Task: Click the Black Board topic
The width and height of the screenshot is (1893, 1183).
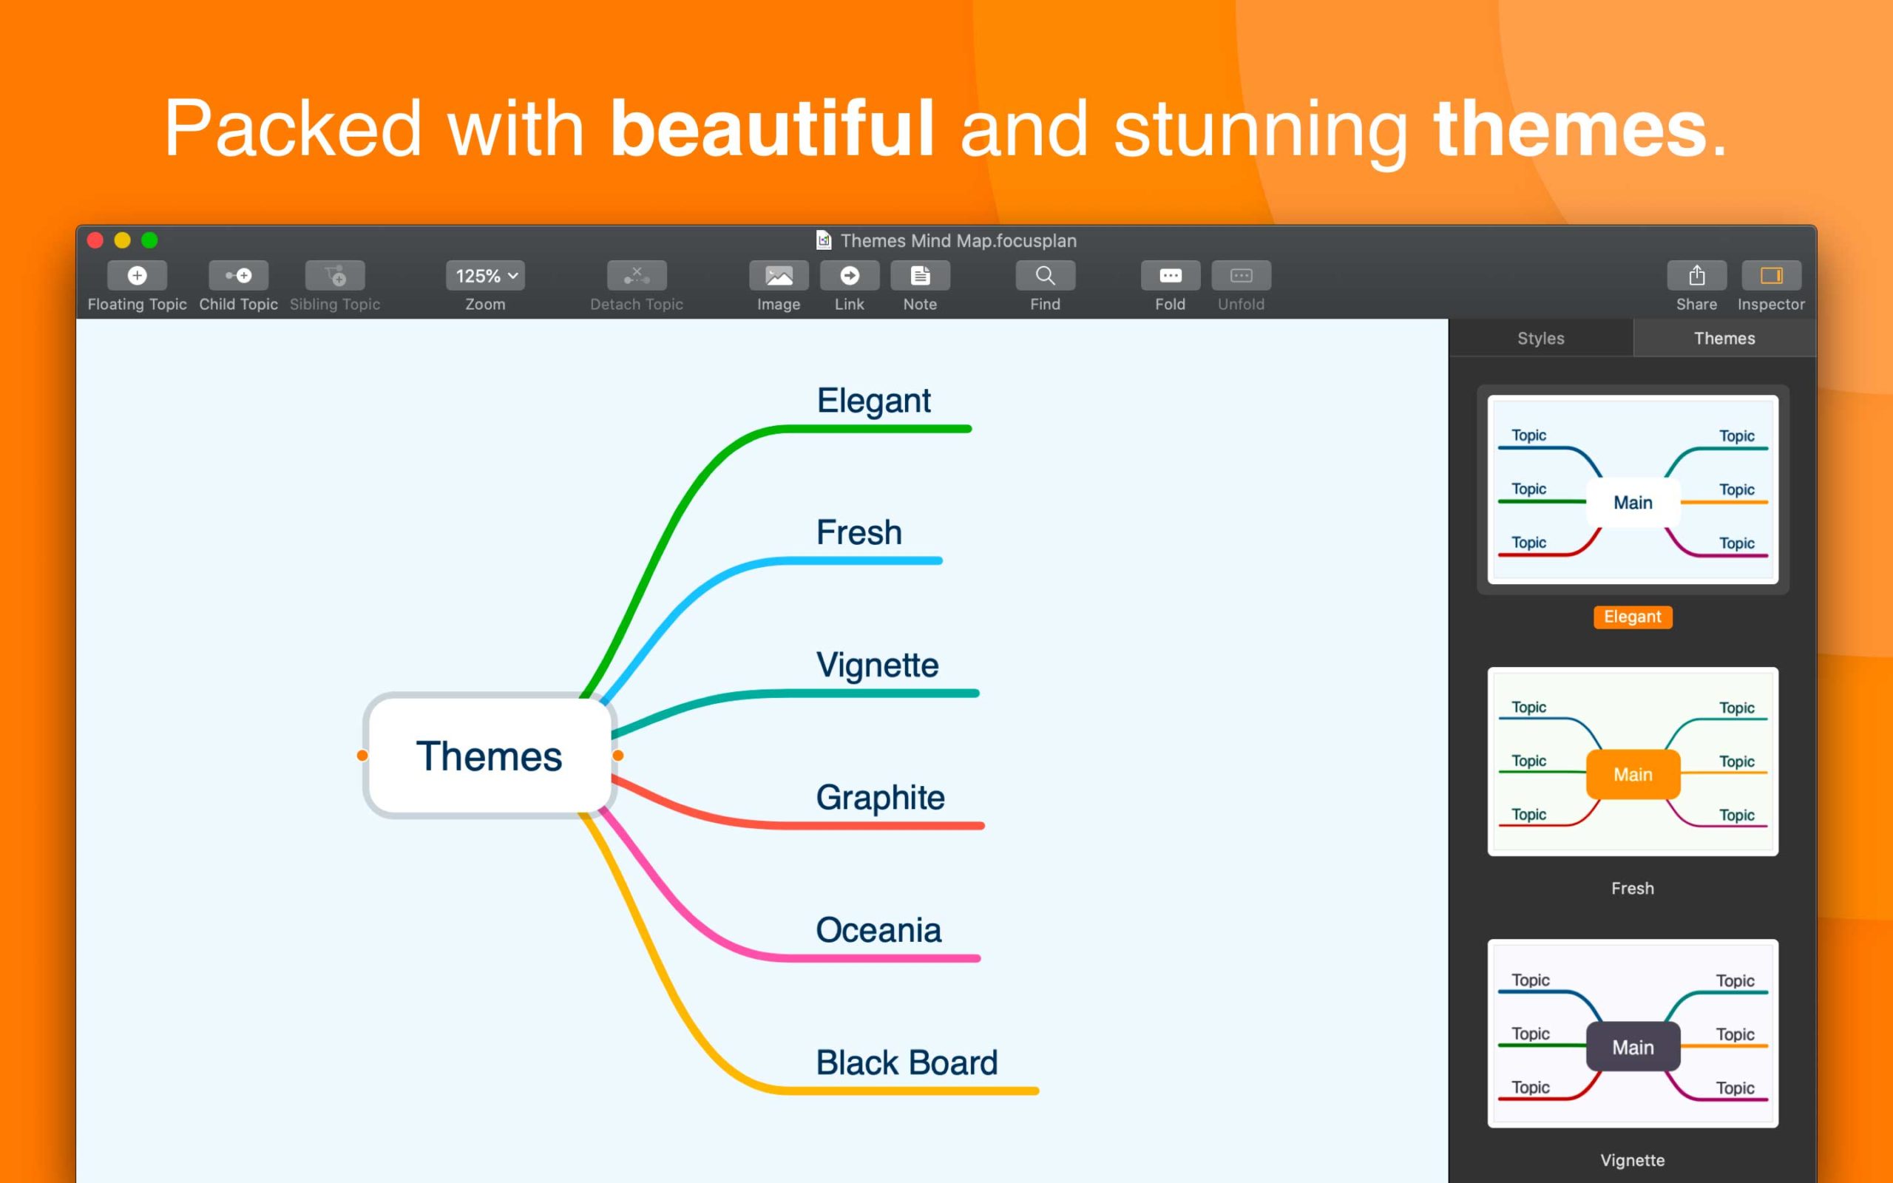Action: point(906,1062)
